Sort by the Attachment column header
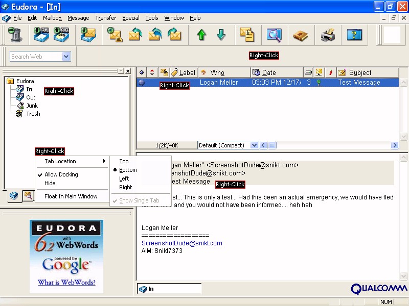 coord(164,72)
